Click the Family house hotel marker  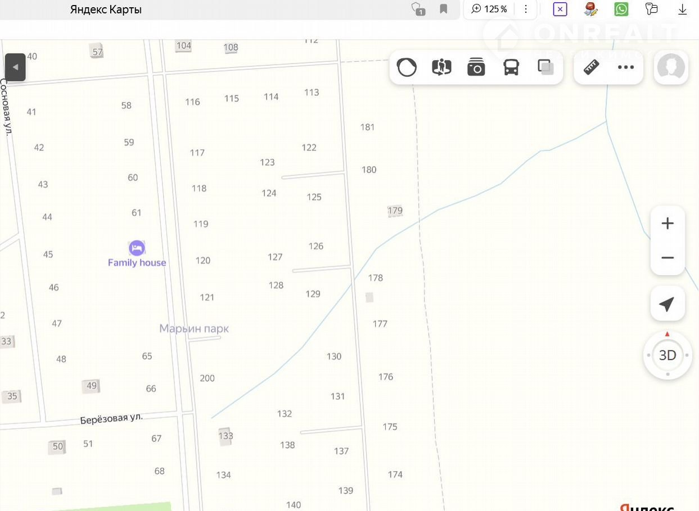click(137, 248)
